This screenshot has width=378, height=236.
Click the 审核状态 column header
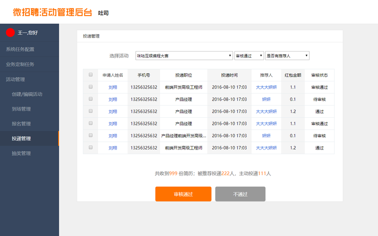[319, 75]
